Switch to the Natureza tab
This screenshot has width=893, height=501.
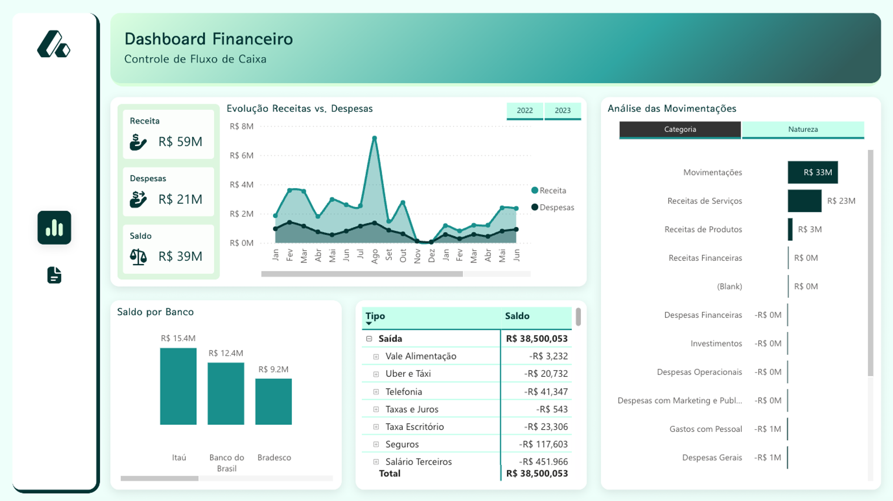(803, 129)
